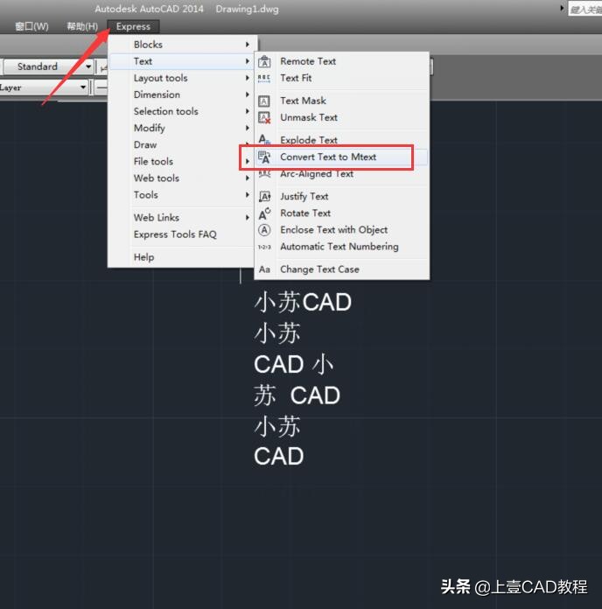Choose Express Tools FAQ
The height and width of the screenshot is (609, 602).
(x=182, y=234)
